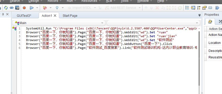Image resolution: width=222 pixels, height=94 pixels.
Task: Open the Search menu
Action: [x=15, y=1]
